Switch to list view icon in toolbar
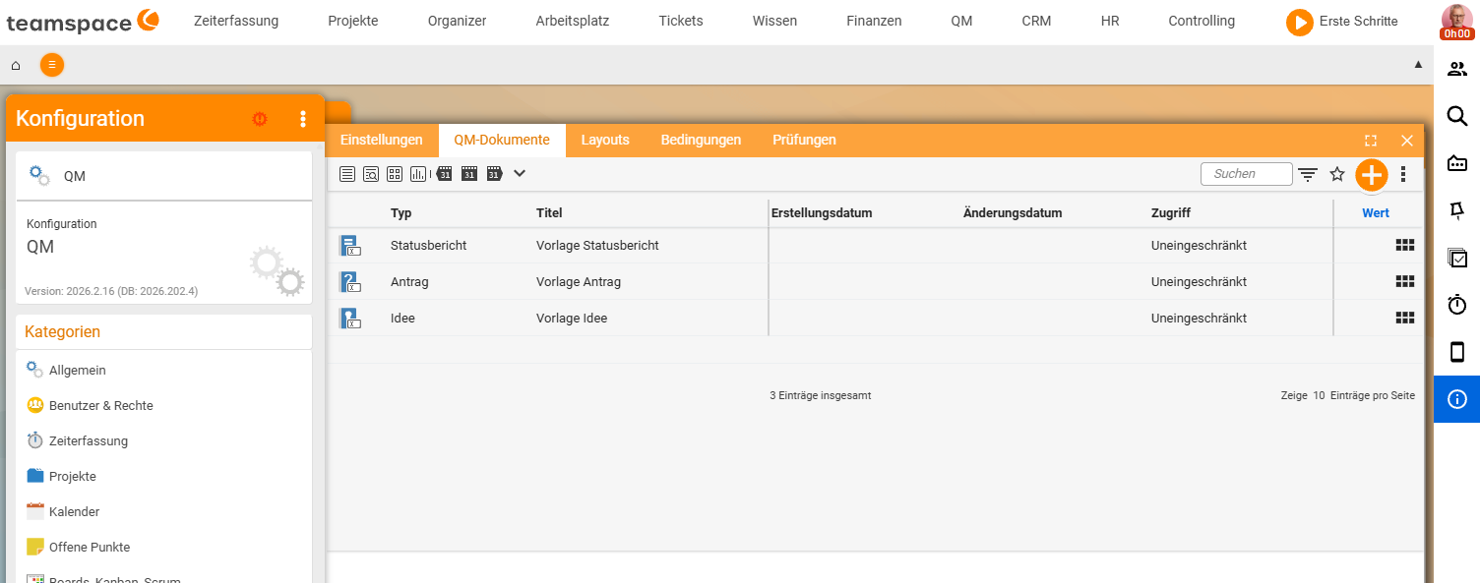Image resolution: width=1480 pixels, height=583 pixels. pos(346,174)
